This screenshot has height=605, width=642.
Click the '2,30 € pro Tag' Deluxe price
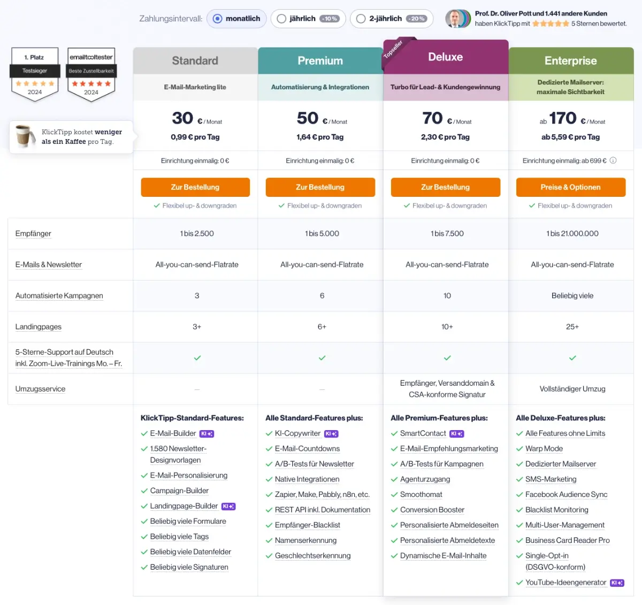pyautogui.click(x=445, y=137)
